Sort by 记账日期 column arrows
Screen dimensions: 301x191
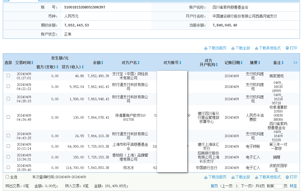[x=242, y=63]
